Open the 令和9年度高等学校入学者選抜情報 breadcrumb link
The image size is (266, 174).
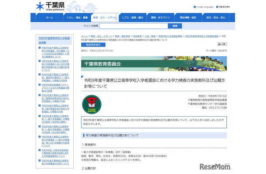202,36
